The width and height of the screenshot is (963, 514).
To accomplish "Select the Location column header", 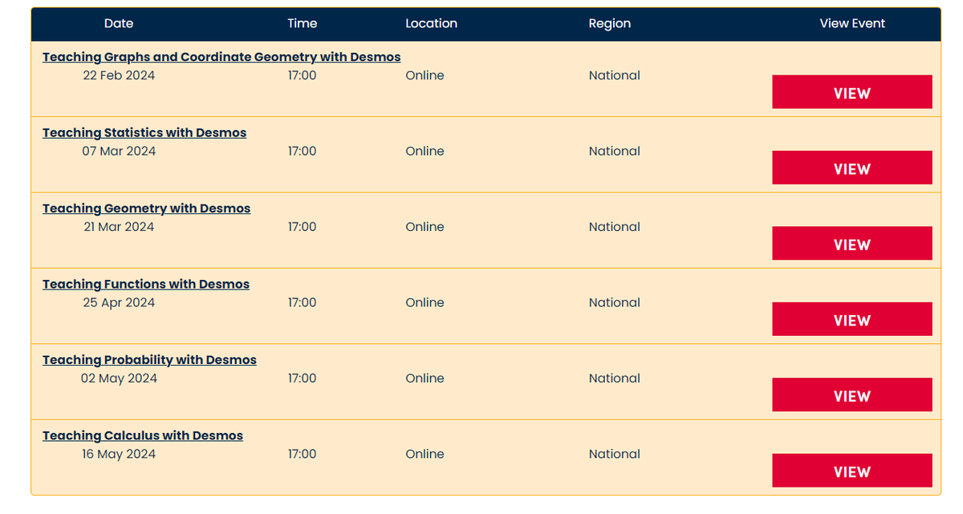I will [x=431, y=23].
